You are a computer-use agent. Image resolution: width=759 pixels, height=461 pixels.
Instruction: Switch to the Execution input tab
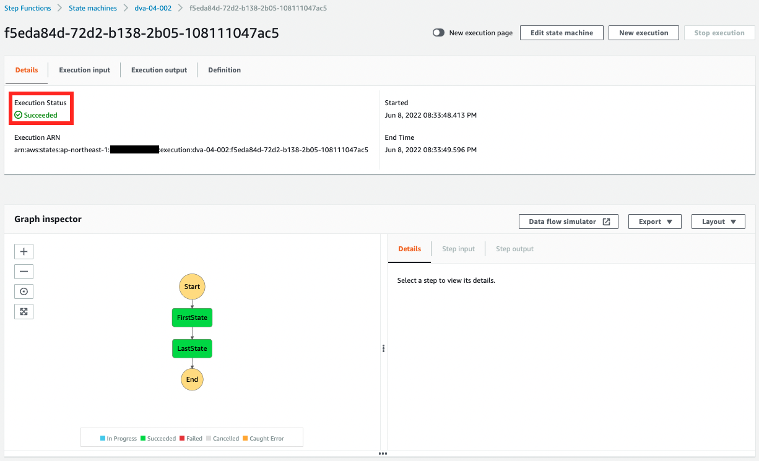pos(84,70)
